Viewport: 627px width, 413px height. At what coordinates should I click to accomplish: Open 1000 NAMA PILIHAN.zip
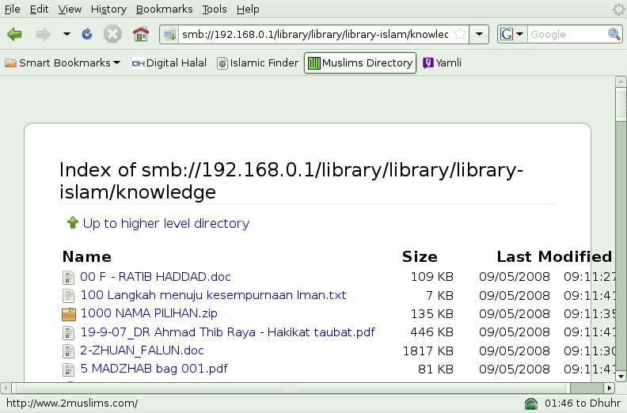[149, 313]
